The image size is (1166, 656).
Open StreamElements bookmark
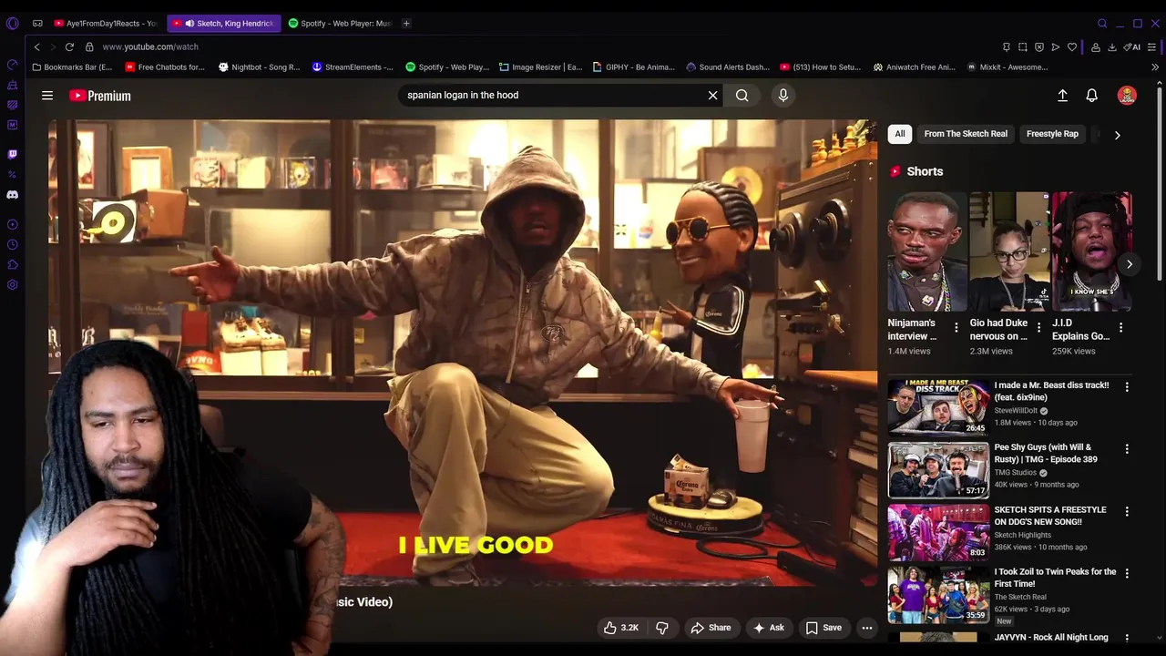[353, 67]
